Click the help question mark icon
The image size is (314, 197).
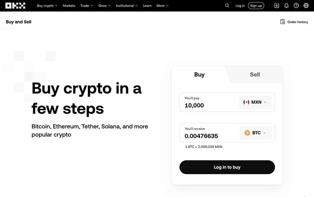tap(296, 6)
